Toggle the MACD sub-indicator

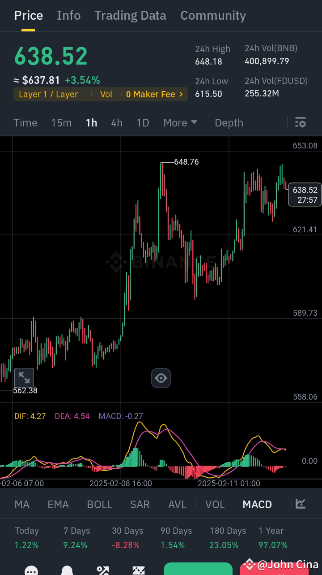click(x=257, y=505)
